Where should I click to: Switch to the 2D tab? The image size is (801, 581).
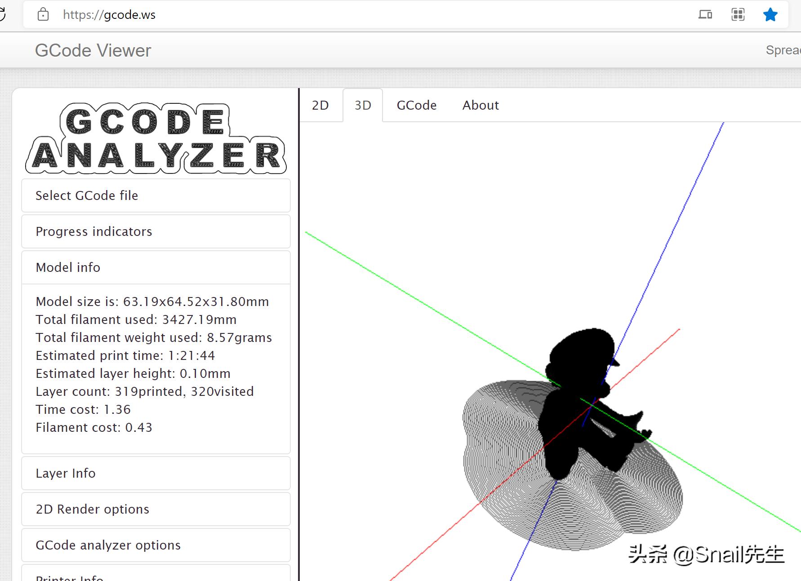pos(320,105)
